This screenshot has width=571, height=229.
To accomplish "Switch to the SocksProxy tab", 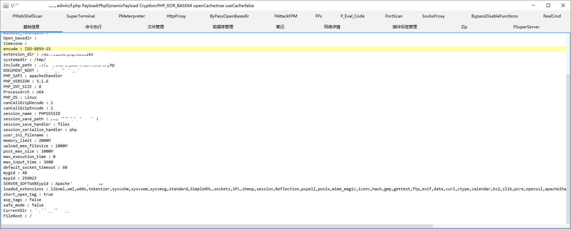I will click(x=433, y=16).
